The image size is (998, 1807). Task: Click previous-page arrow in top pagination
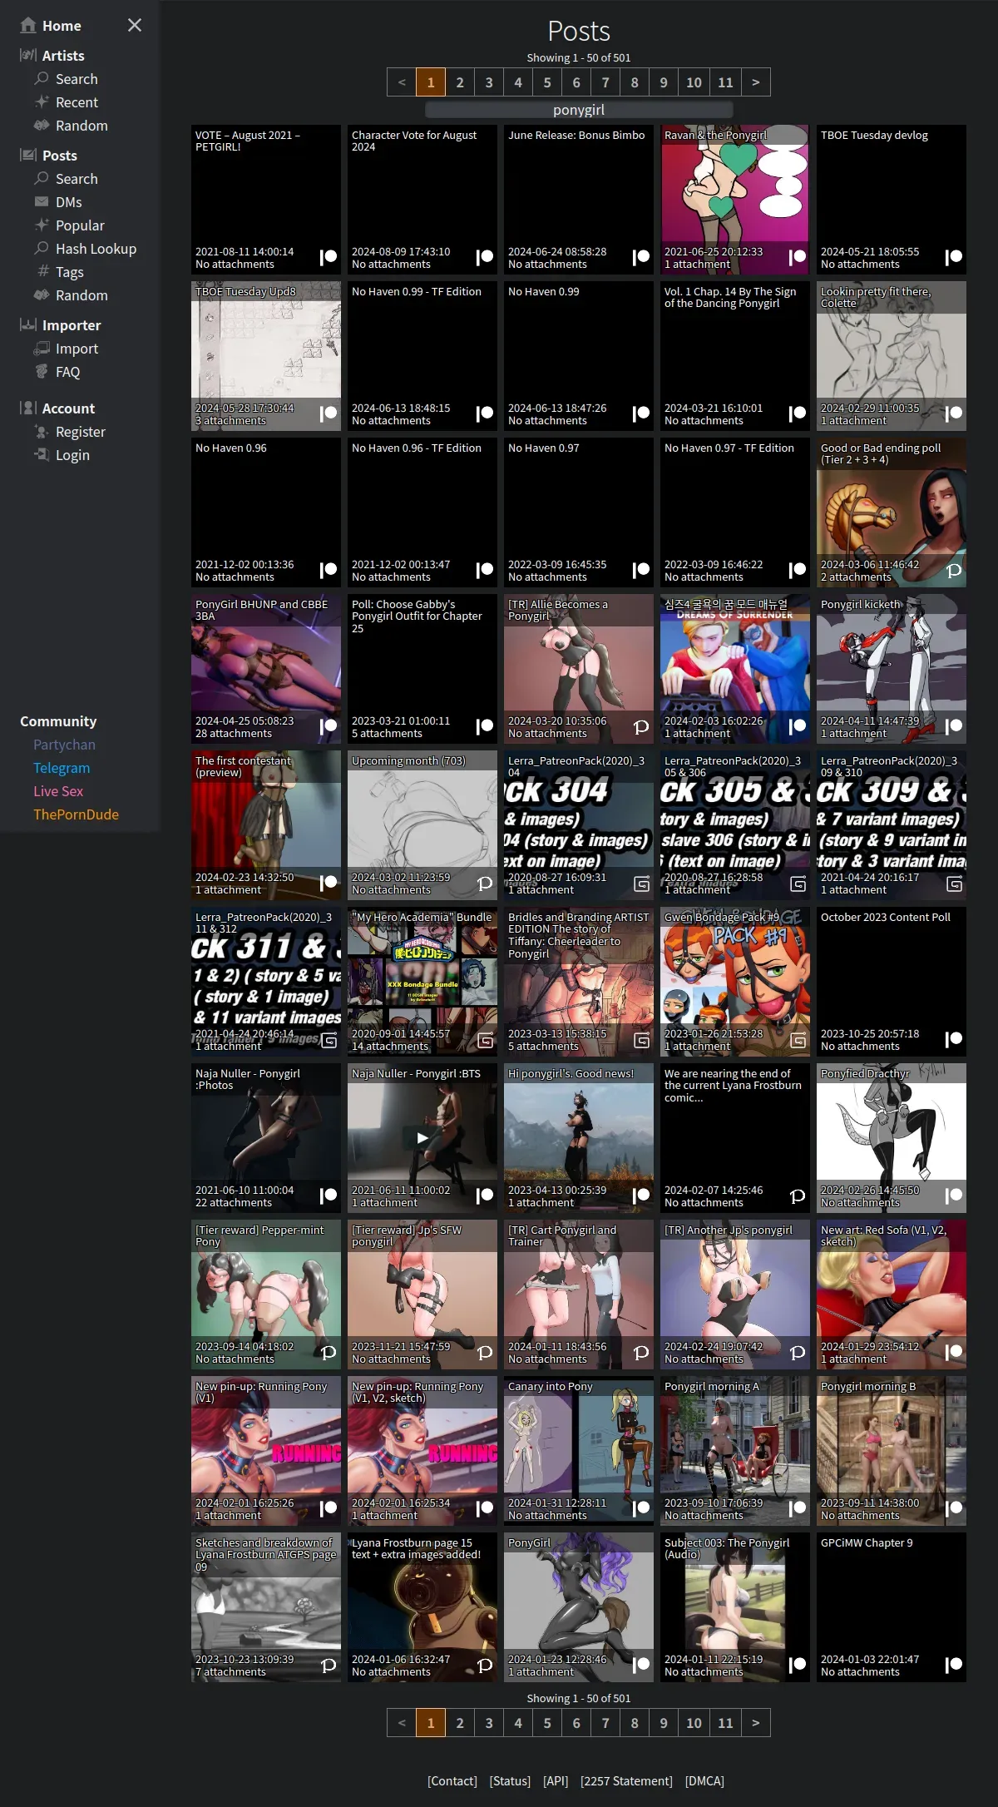click(x=402, y=82)
